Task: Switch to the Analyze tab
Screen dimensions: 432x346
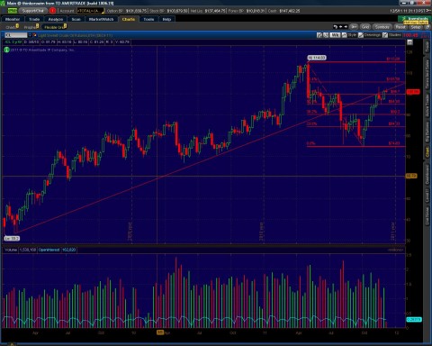Action: [x=56, y=19]
